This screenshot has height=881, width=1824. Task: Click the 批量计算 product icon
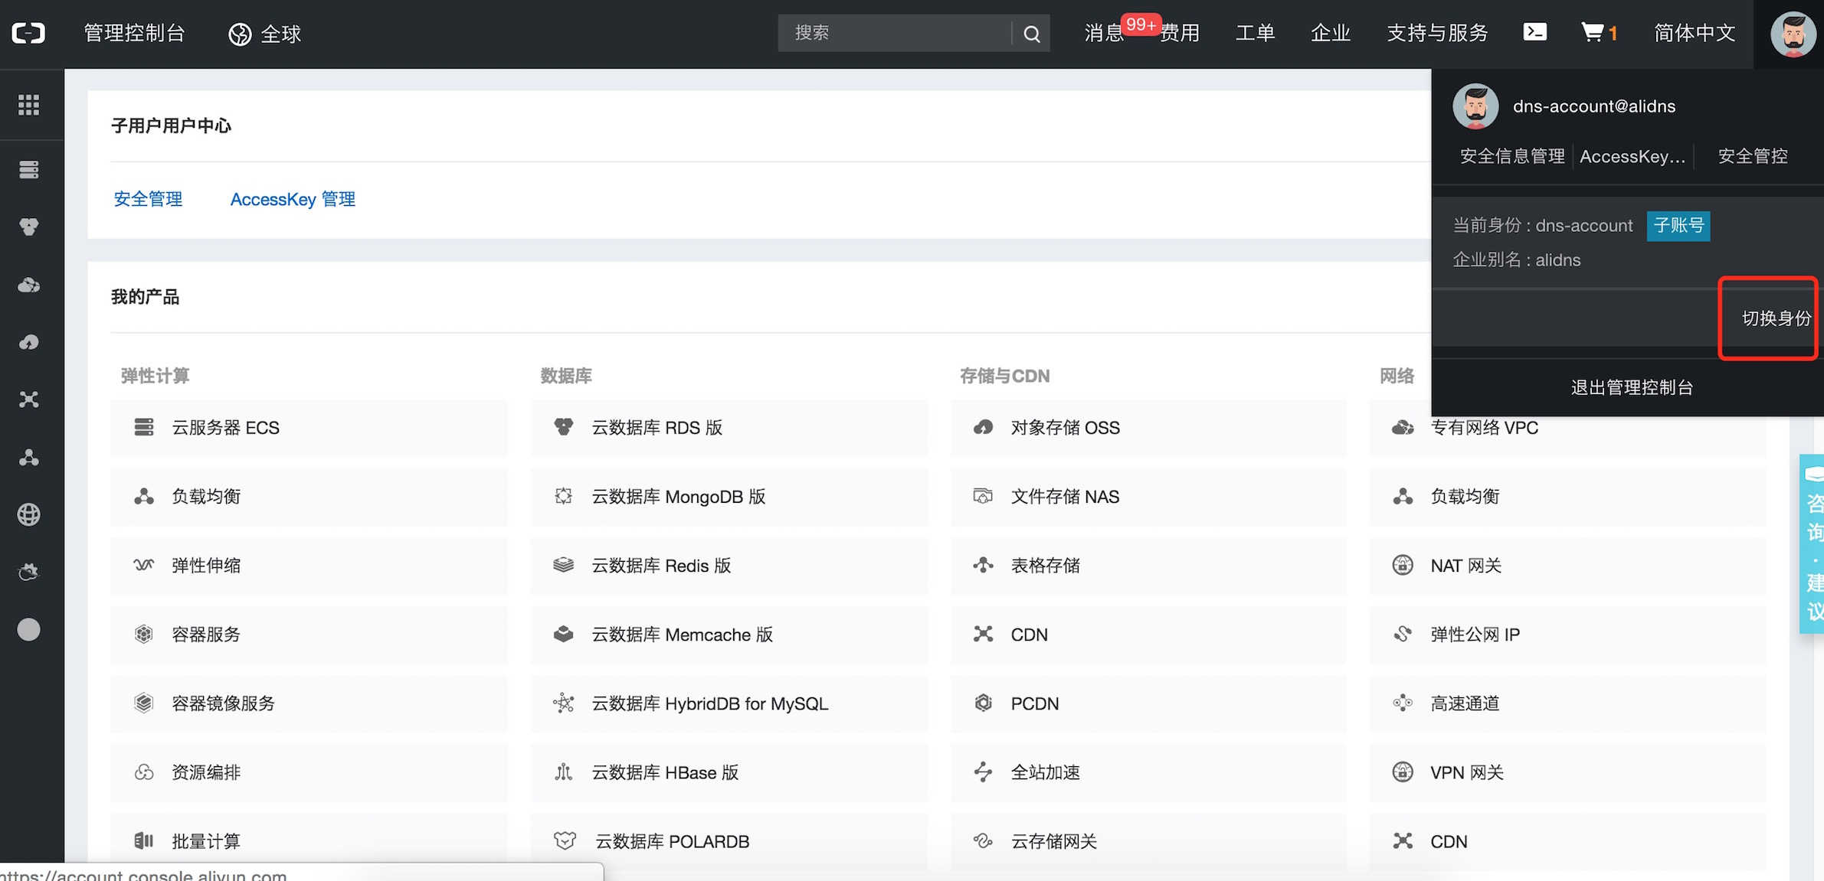[x=144, y=840]
